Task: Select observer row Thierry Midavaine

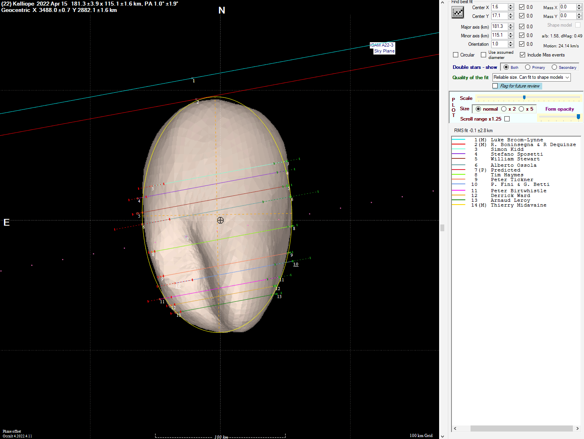Action: (516, 205)
